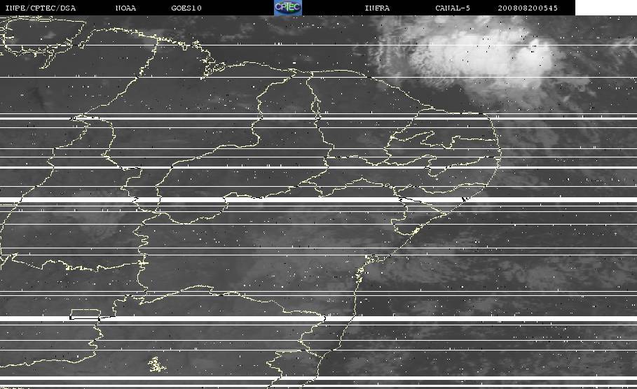The image size is (637, 389).
Task: Click the NOAA label in the header
Action: (125, 8)
